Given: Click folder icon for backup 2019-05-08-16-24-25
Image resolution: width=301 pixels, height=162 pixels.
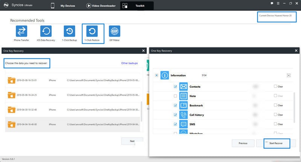Looking at the screenshot, I should pyautogui.click(x=12, y=95).
